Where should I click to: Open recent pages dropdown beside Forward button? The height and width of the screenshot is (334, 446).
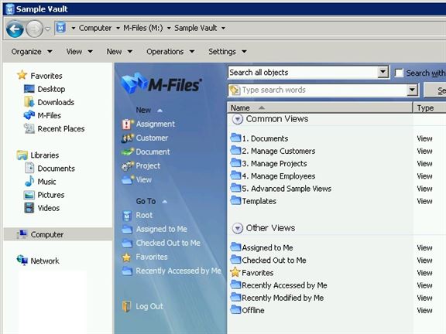[x=47, y=29]
